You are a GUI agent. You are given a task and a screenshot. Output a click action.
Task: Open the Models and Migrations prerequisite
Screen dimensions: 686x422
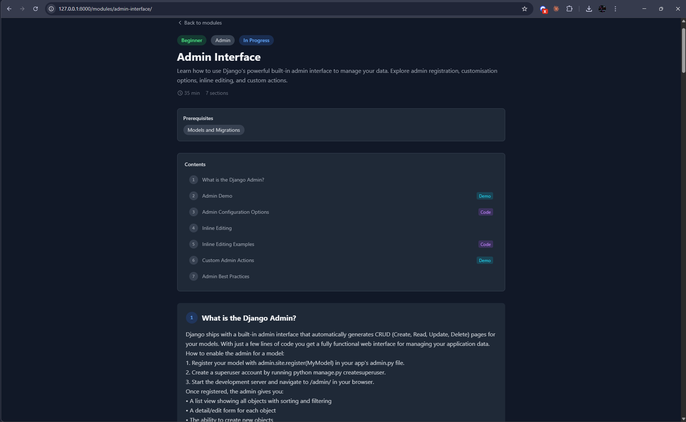click(x=214, y=130)
